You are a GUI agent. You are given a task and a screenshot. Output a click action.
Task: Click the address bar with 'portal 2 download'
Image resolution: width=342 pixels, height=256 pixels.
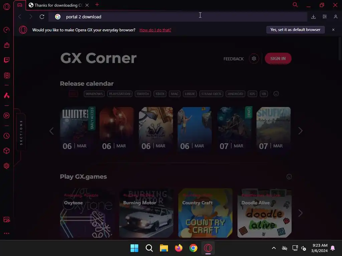point(178,17)
